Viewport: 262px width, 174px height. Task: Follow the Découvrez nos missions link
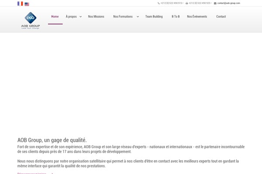point(32,173)
